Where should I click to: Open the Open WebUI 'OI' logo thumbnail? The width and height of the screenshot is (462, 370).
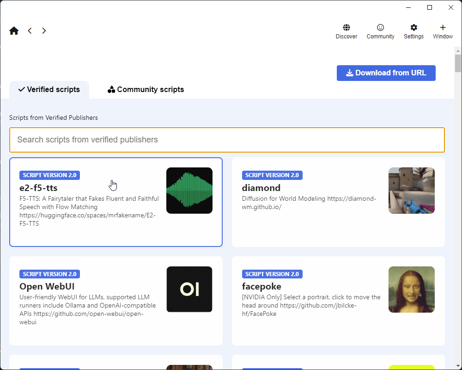(x=189, y=290)
